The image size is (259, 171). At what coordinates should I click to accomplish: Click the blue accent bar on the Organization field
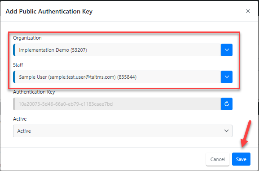(14, 50)
